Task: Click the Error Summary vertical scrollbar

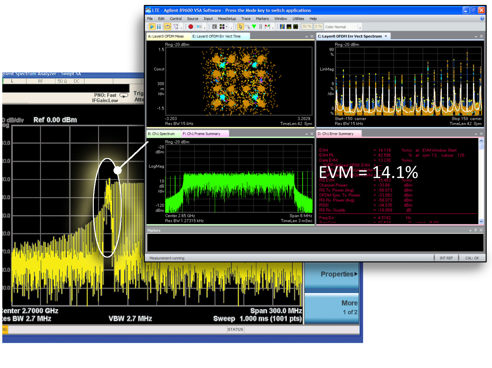Action: click(481, 180)
